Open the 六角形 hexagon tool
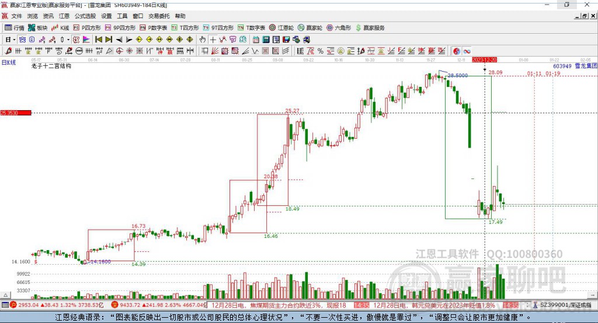This screenshot has height=323, width=598. (x=339, y=28)
